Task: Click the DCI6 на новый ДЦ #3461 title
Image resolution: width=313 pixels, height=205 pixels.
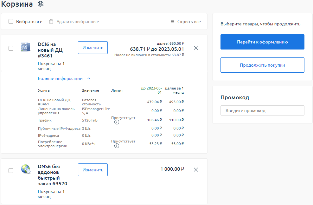Action: click(50, 50)
